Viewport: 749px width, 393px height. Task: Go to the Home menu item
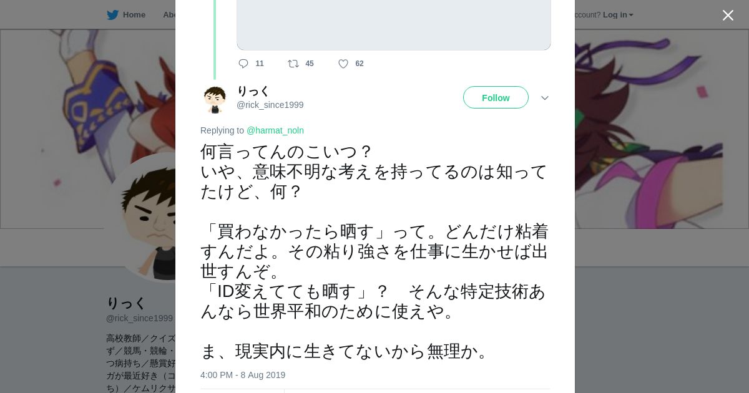pyautogui.click(x=134, y=15)
